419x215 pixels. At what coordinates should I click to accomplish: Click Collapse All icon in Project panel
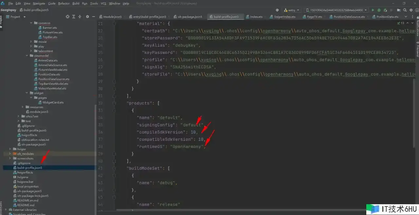80,17
